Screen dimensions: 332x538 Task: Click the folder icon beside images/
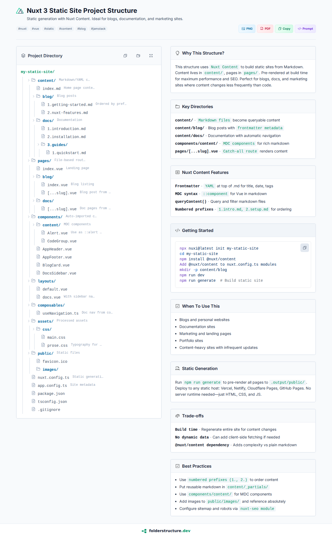[38, 369]
